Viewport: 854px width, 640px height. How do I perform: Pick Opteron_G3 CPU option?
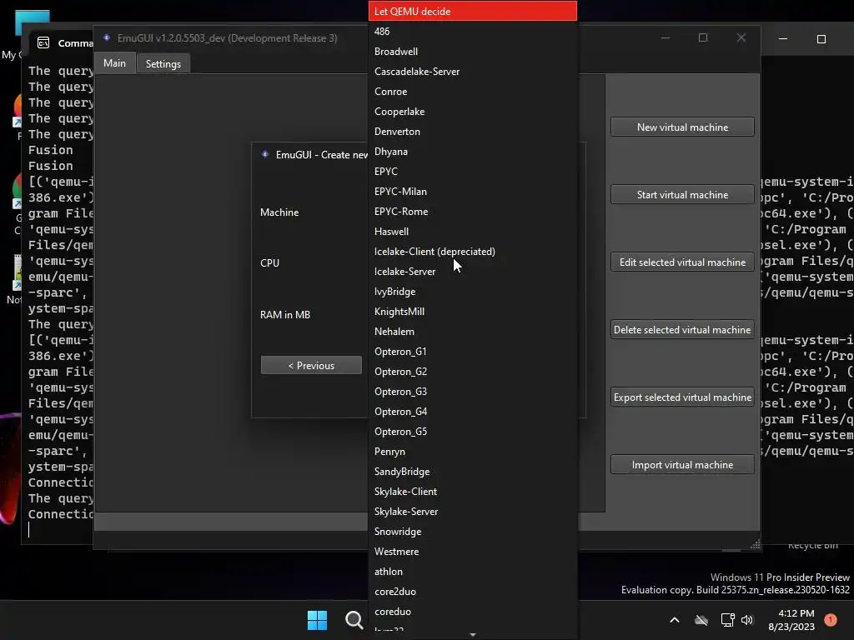click(472, 392)
